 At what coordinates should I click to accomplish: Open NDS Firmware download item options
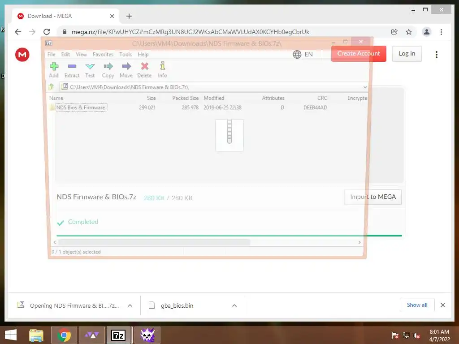(130, 305)
